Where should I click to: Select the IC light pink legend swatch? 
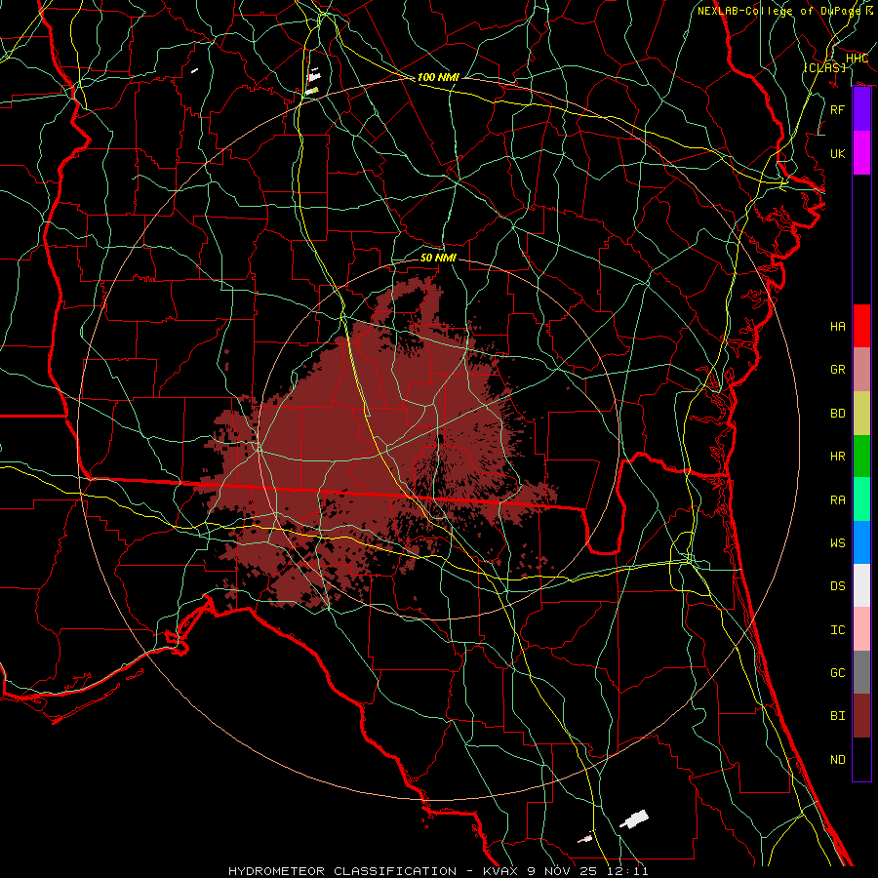tap(861, 629)
